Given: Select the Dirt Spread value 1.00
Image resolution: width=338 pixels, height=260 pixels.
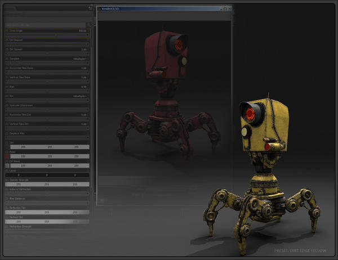Looking at the screenshot, I should pyautogui.click(x=84, y=50).
